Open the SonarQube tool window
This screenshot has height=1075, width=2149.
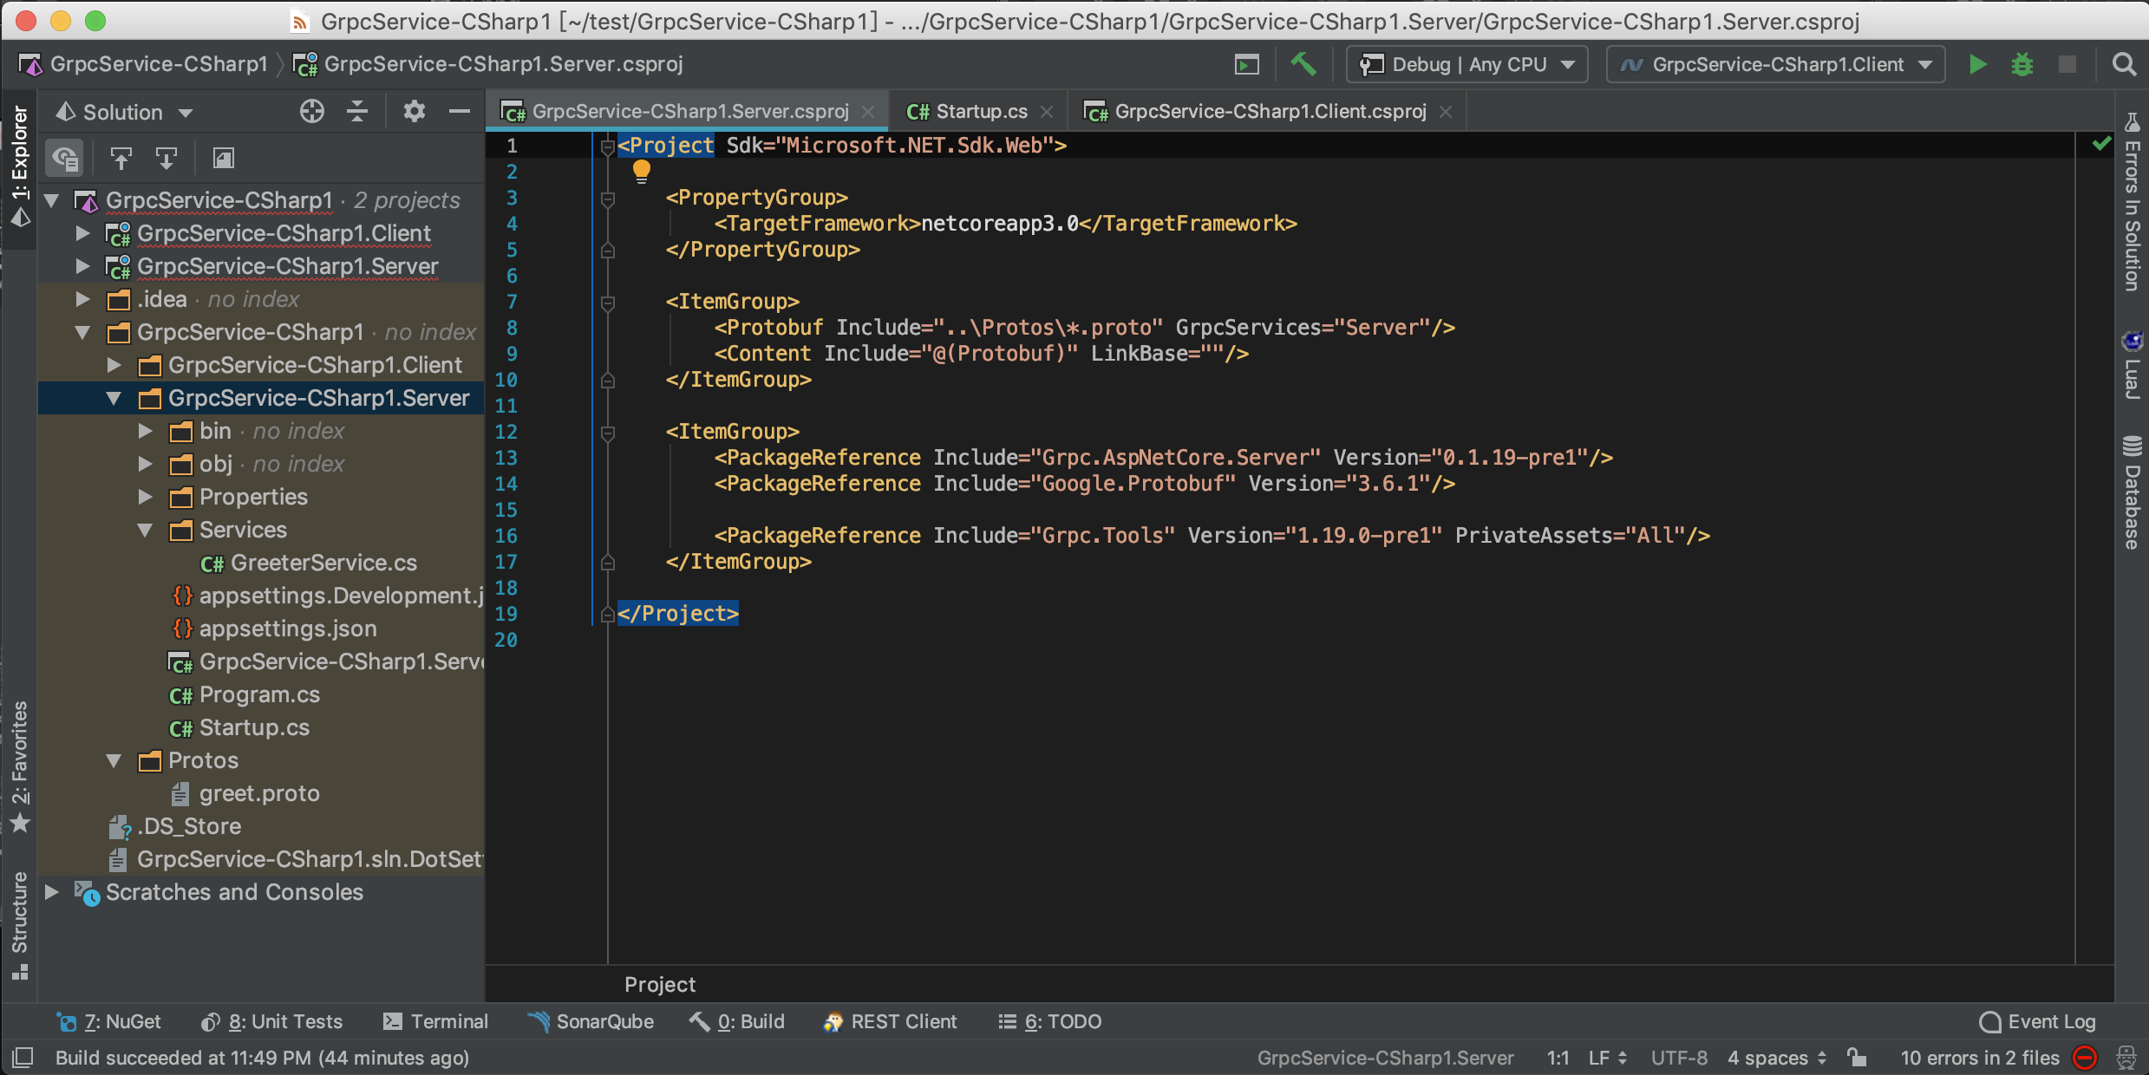[x=591, y=1021]
